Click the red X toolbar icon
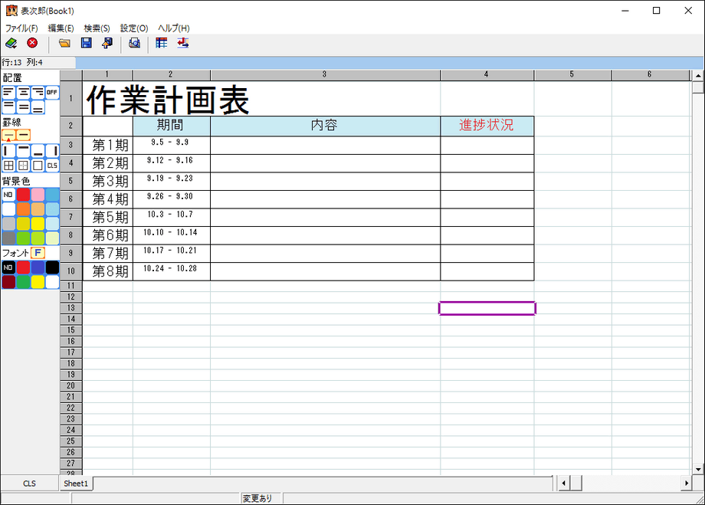This screenshot has width=705, height=505. tap(32, 43)
